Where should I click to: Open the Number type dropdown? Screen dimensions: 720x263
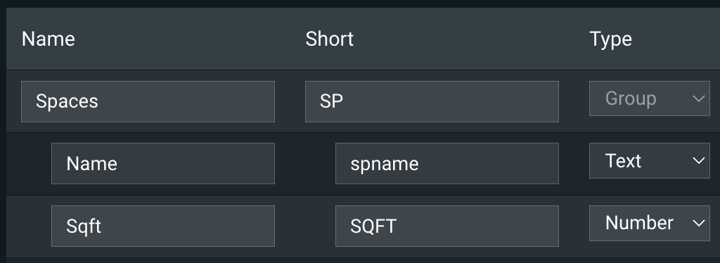649,223
